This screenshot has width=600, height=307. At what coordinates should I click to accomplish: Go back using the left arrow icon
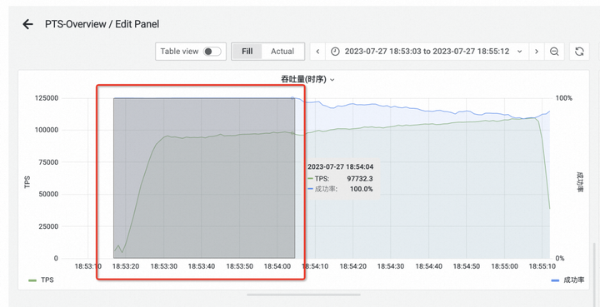coord(27,24)
